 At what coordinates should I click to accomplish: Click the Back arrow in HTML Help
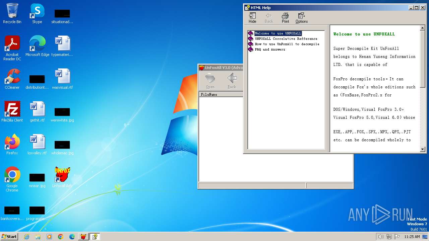(x=269, y=18)
